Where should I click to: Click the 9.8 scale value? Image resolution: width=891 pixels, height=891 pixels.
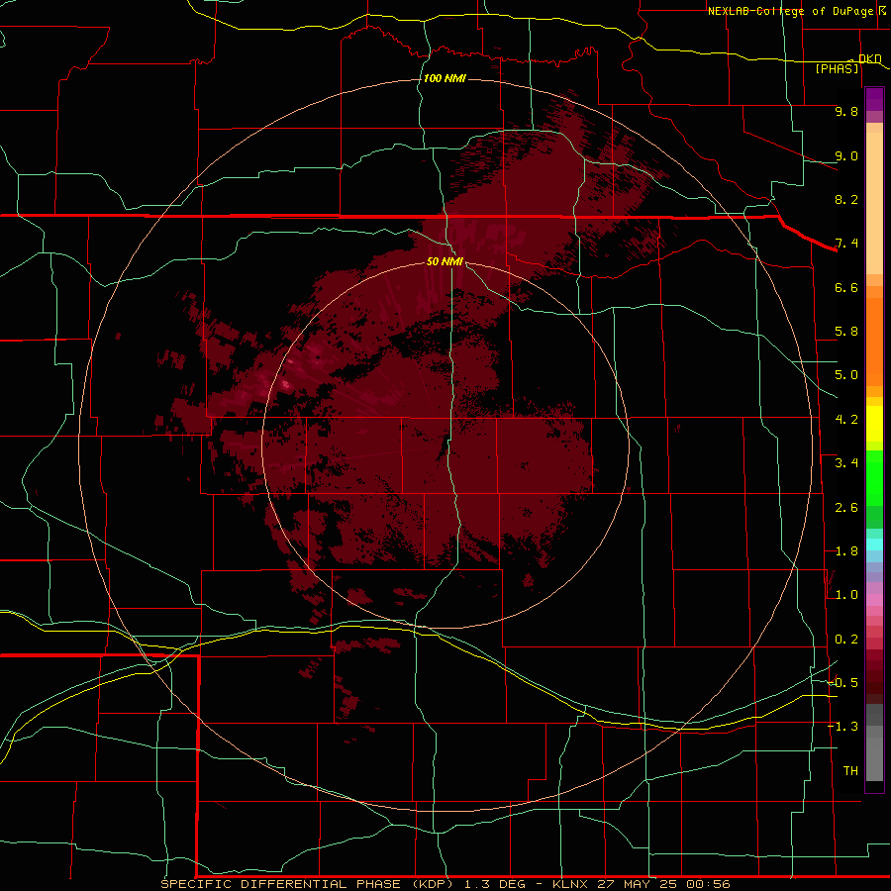coord(846,111)
